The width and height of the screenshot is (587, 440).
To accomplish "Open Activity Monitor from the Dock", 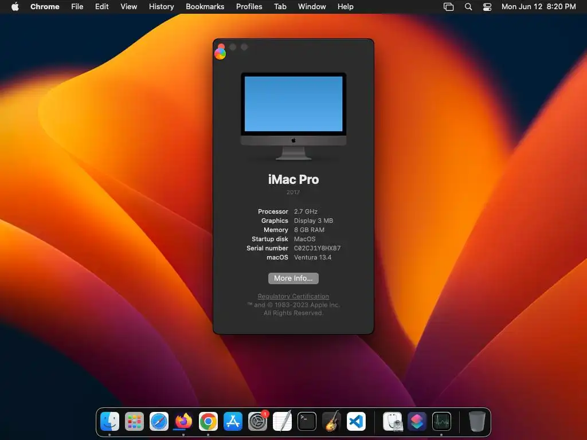I will point(442,421).
